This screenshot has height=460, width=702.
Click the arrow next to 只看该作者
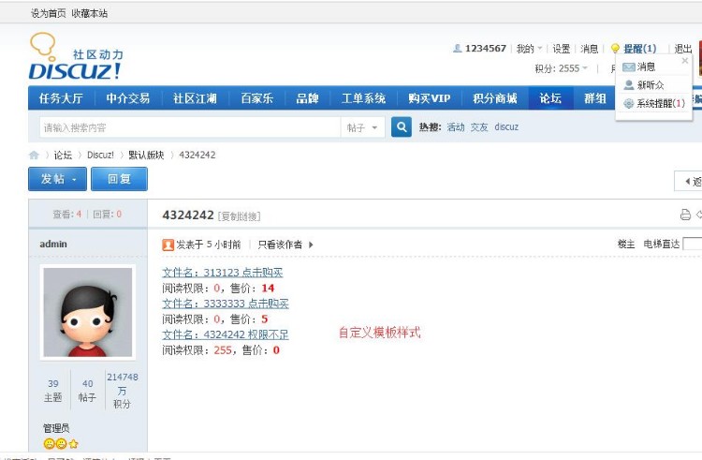coord(311,245)
